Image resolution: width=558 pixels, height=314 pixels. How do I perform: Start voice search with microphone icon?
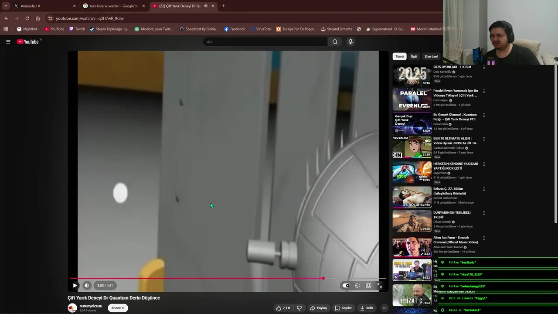[x=350, y=42]
